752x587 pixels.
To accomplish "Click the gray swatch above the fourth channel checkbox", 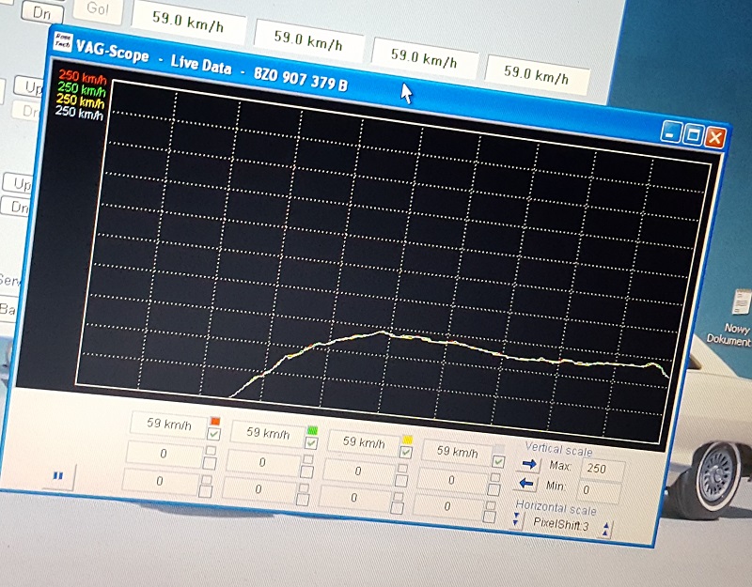I will [500, 449].
